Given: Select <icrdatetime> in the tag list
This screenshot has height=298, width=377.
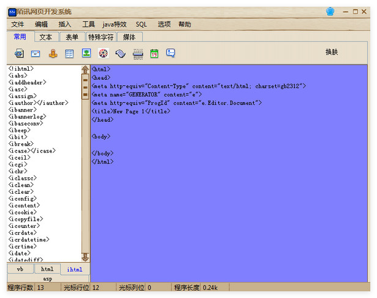Looking at the screenshot, I should [29, 239].
